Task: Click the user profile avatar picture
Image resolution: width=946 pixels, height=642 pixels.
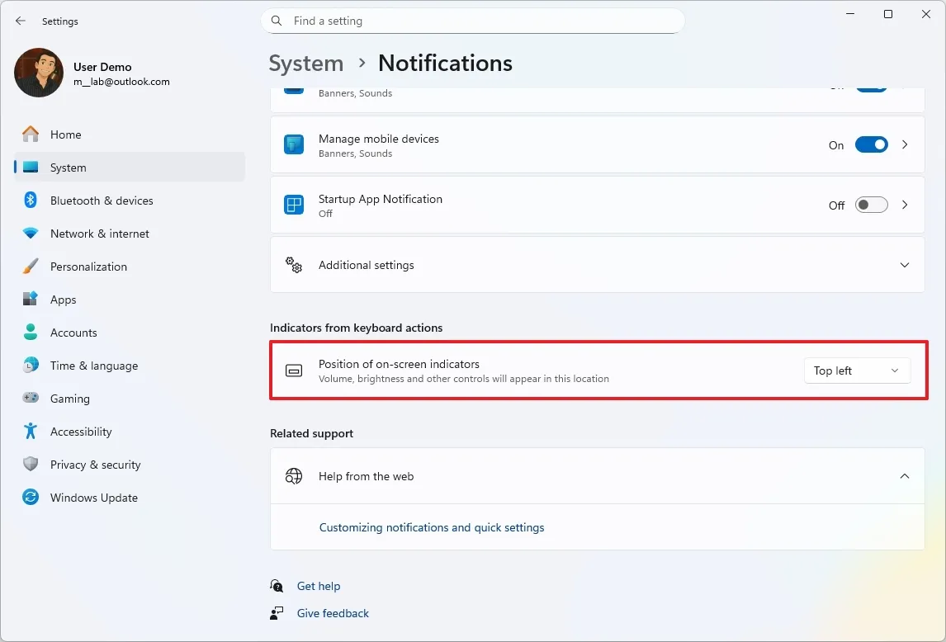Action: (38, 73)
